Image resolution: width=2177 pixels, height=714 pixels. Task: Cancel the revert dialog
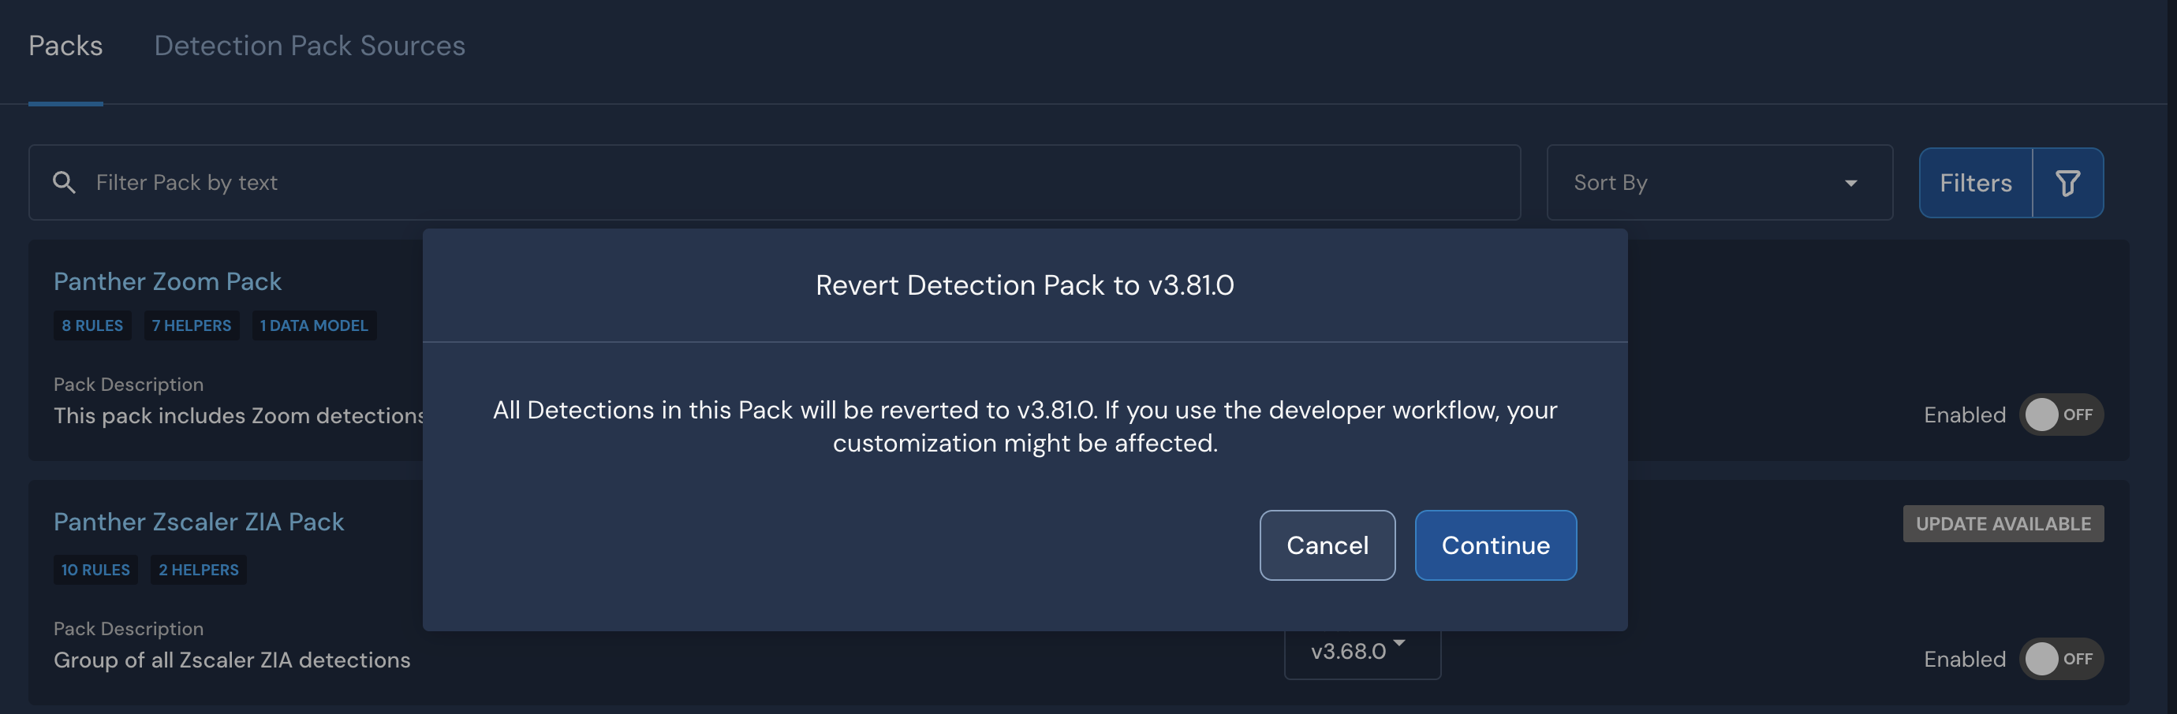point(1327,545)
